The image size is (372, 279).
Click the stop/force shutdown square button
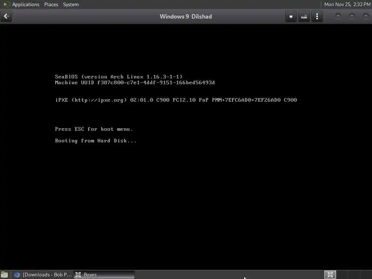click(291, 17)
